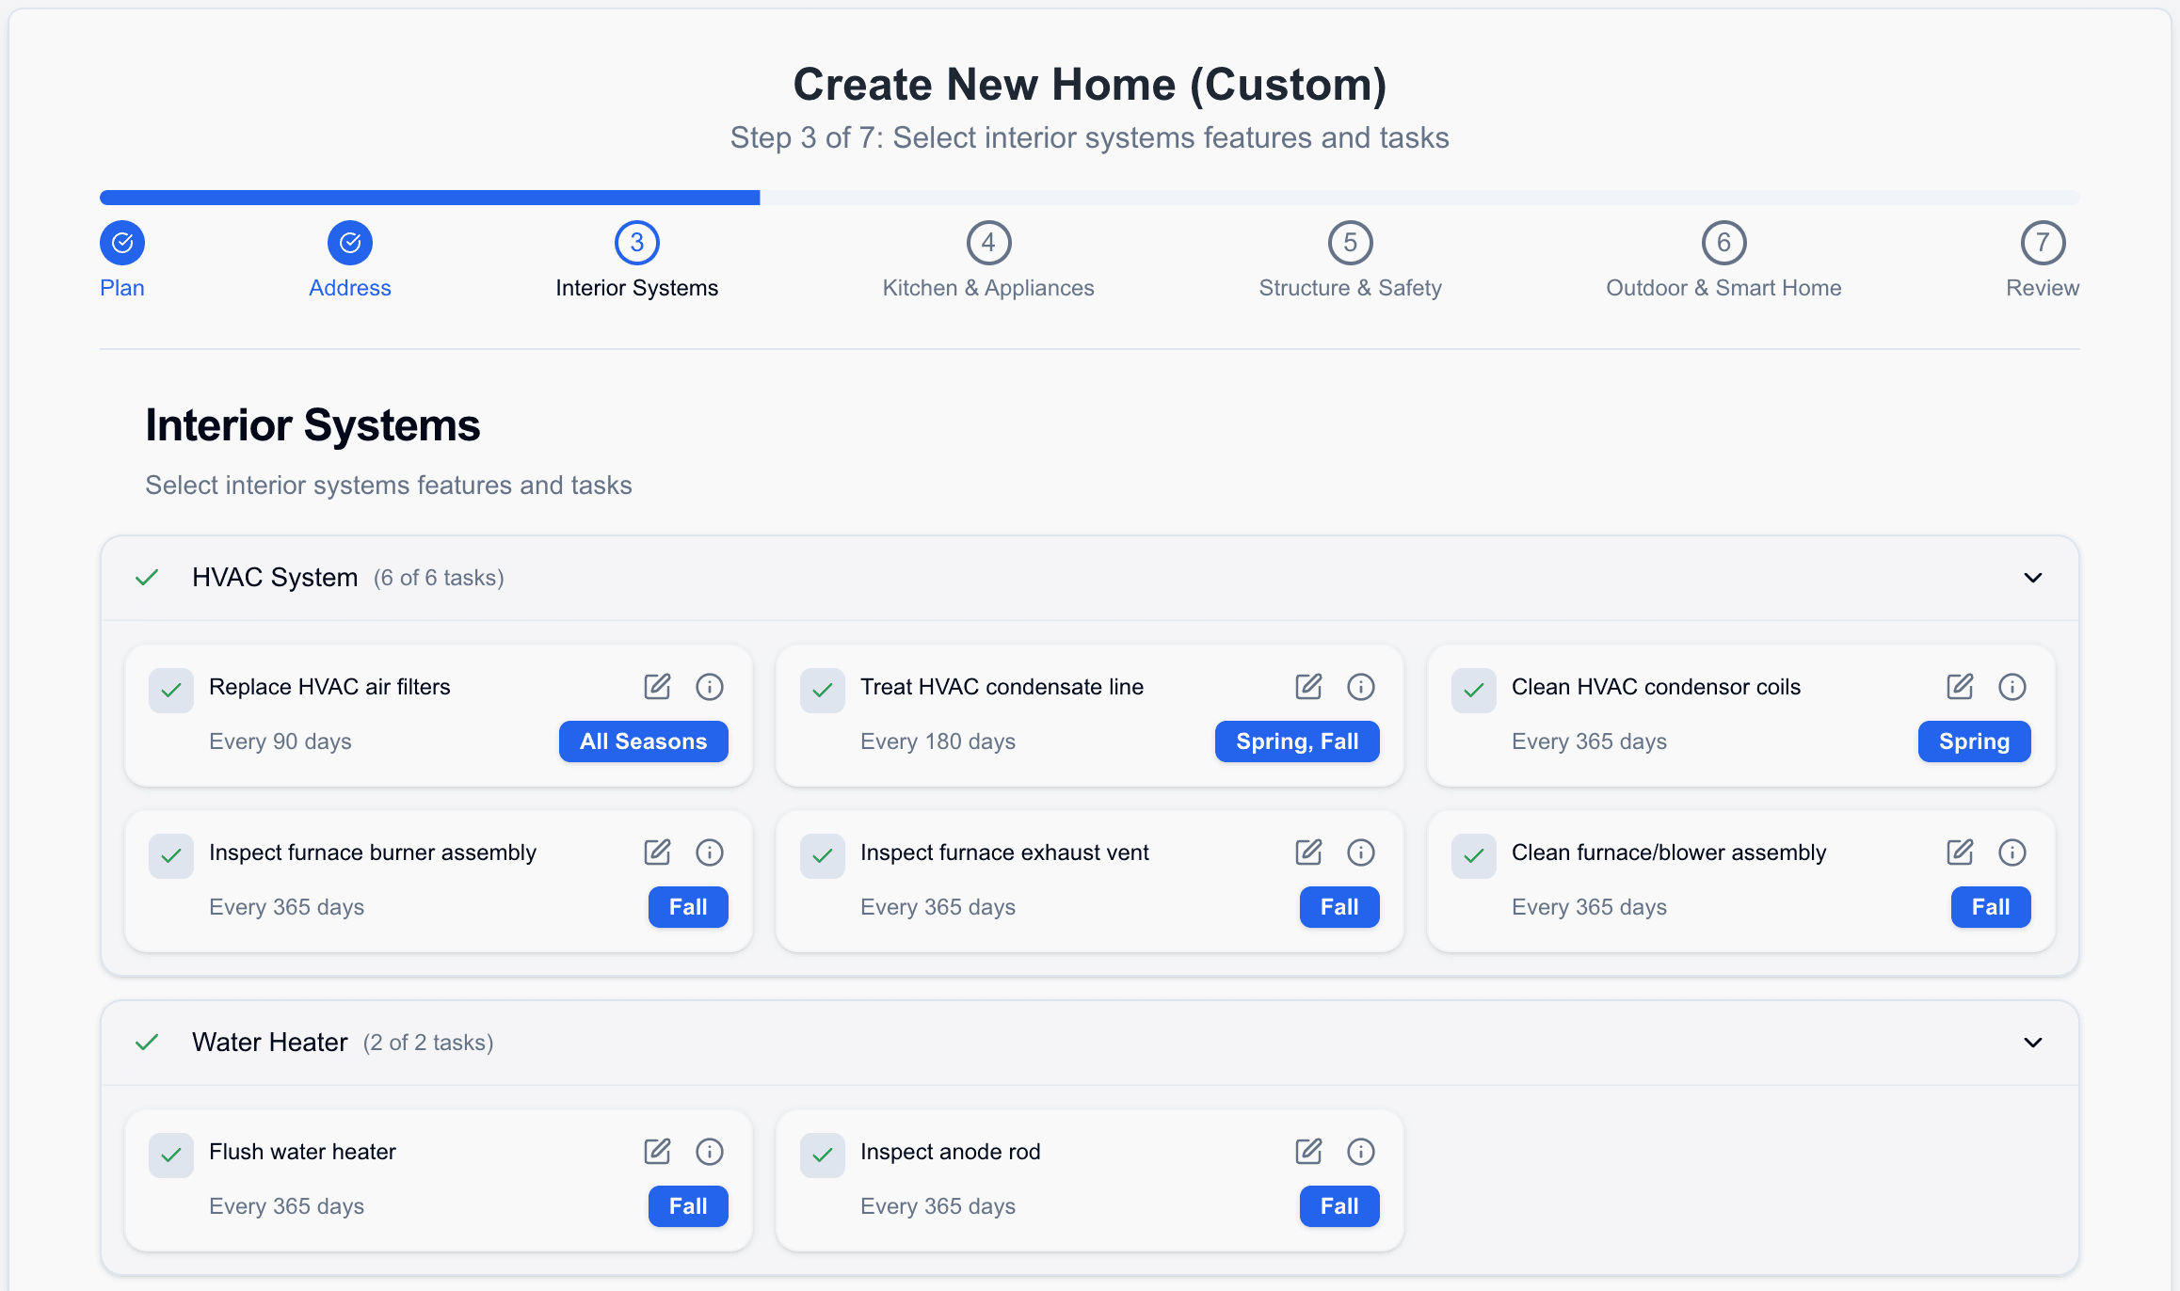Click the completed Plan step checkmark icon
Screen dimensions: 2180x1291
122,242
